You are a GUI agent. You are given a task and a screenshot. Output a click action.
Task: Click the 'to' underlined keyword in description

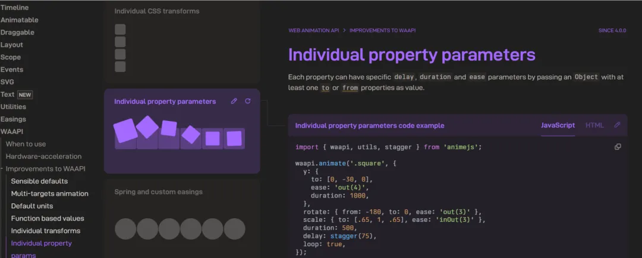click(x=325, y=88)
